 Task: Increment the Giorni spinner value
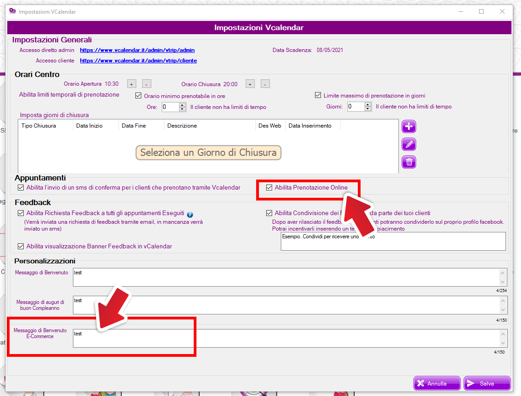pyautogui.click(x=368, y=105)
